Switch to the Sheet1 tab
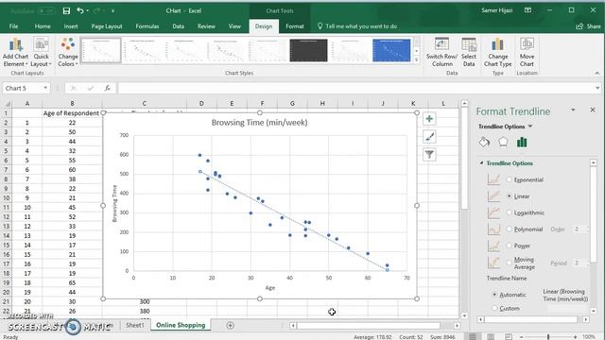605x340 pixels. [x=134, y=325]
